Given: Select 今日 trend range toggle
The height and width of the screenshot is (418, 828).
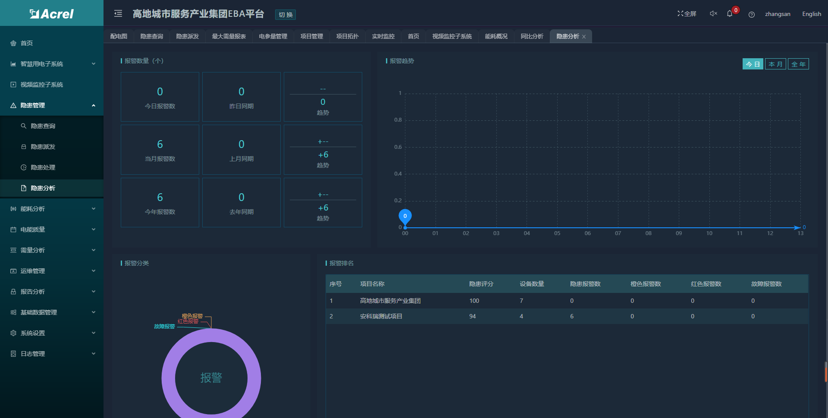Looking at the screenshot, I should coord(753,64).
